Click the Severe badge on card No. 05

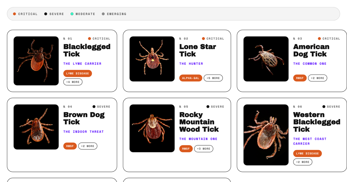pyautogui.click(x=215, y=107)
